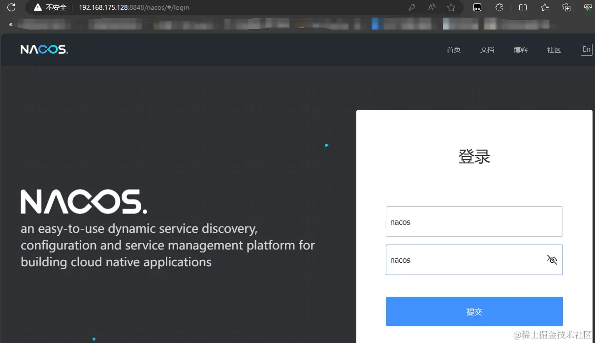595x343 pixels.
Task: Open the Collections icon
Action: tap(566, 7)
